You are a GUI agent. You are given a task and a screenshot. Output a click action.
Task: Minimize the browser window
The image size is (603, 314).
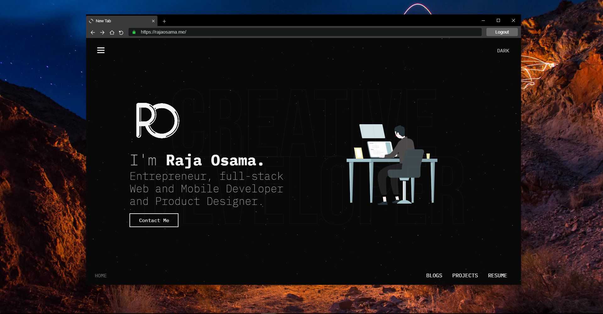tap(483, 20)
